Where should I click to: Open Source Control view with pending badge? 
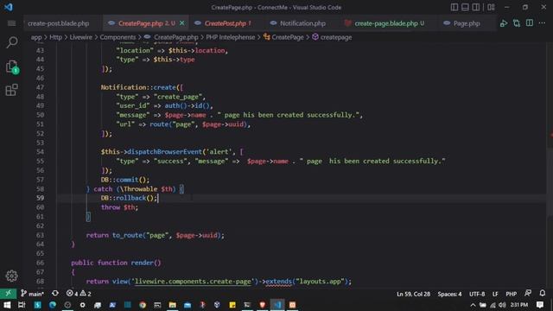[11, 67]
